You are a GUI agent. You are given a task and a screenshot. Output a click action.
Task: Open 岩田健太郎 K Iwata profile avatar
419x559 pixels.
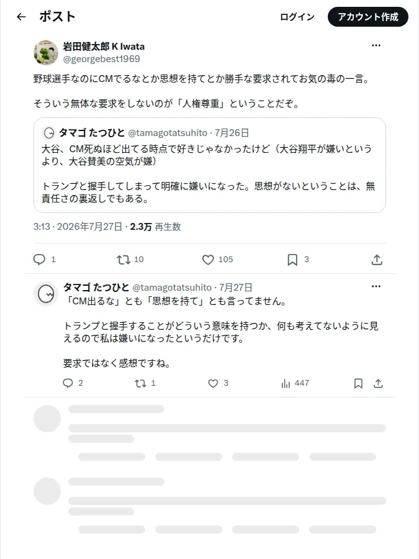pos(46,52)
